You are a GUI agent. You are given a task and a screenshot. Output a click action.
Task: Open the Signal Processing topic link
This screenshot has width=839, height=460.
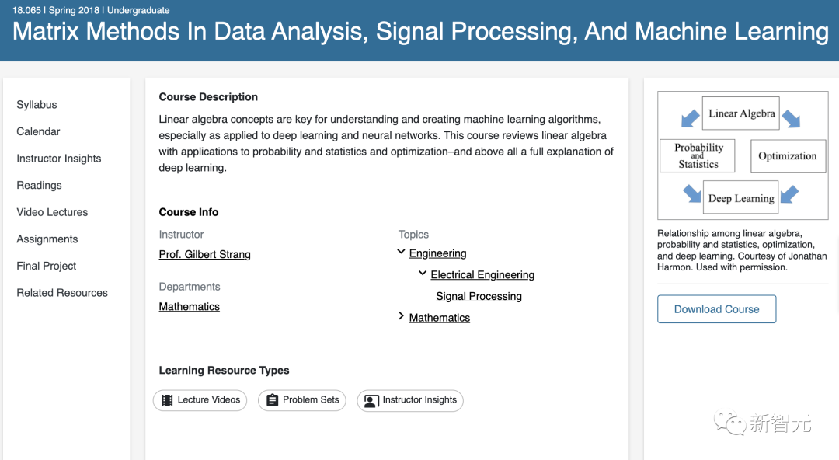[479, 296]
